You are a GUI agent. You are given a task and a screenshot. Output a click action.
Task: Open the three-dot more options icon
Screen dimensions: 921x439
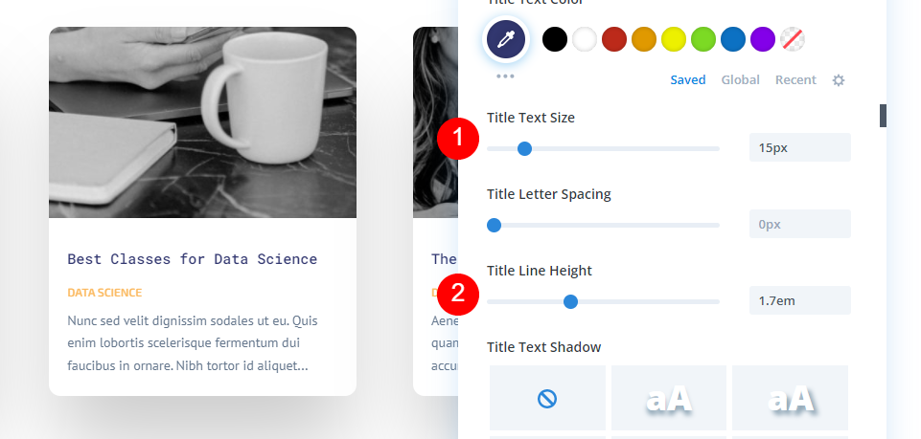click(x=505, y=76)
